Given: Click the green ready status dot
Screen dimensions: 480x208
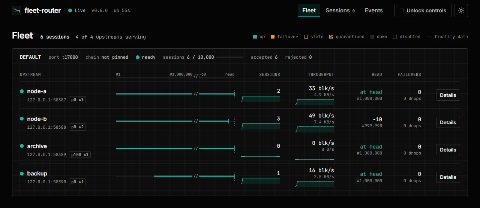Looking at the screenshot, I should pos(138,57).
